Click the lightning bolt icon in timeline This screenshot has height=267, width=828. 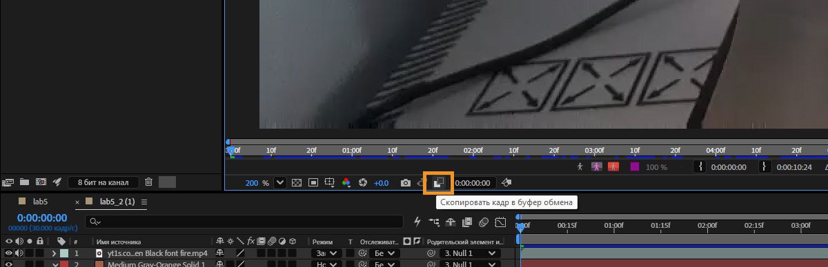click(x=417, y=222)
